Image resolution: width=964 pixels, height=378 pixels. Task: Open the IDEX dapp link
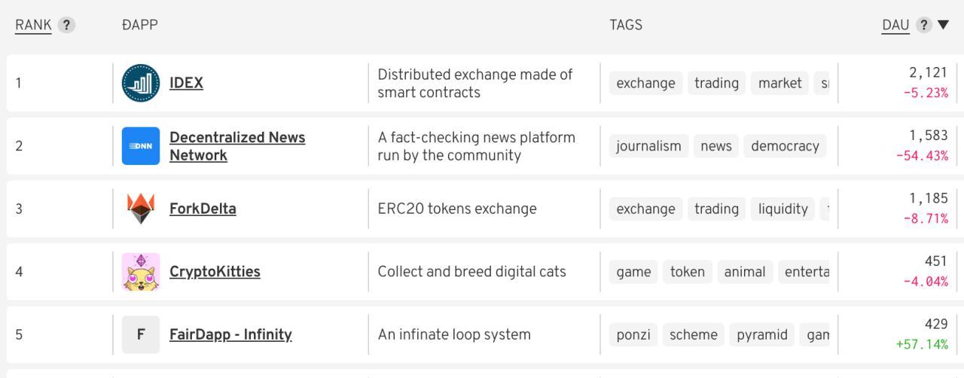coord(186,83)
